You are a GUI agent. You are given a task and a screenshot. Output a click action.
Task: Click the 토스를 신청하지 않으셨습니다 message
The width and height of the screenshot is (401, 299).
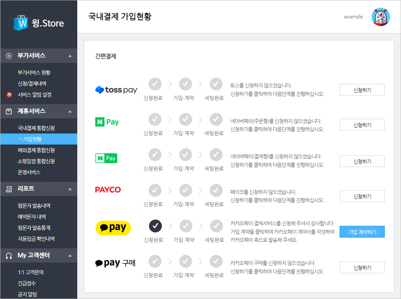(x=261, y=86)
